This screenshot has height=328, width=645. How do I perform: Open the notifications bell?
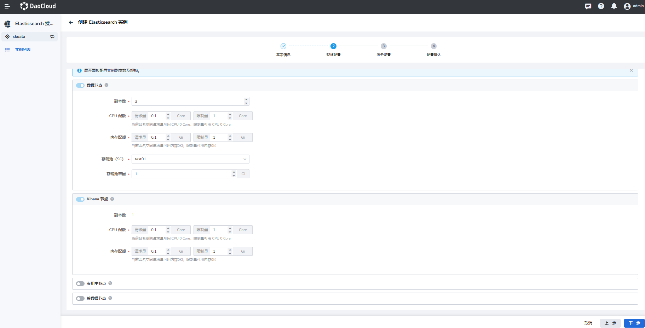coord(614,6)
